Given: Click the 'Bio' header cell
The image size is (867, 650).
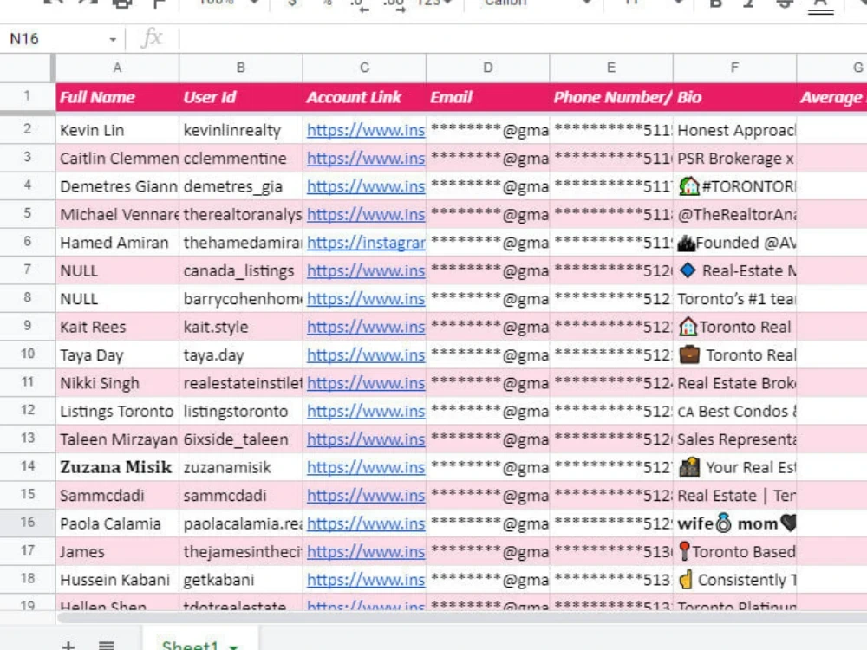Looking at the screenshot, I should [735, 97].
